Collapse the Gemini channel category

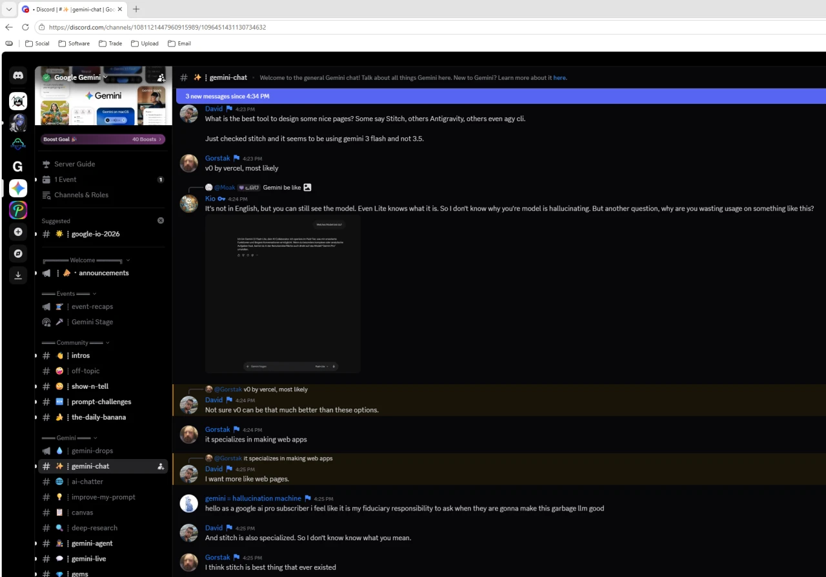pyautogui.click(x=70, y=438)
